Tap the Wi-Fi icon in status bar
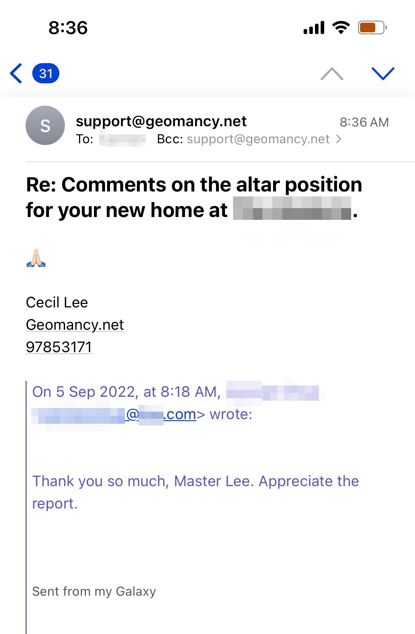 point(341,28)
